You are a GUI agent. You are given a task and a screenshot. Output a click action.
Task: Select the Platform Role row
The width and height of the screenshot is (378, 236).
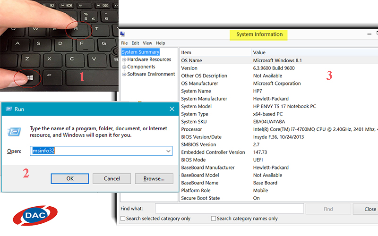(x=279, y=191)
